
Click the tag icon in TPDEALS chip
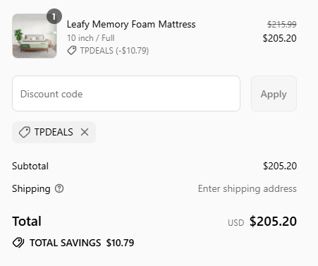[x=25, y=132]
